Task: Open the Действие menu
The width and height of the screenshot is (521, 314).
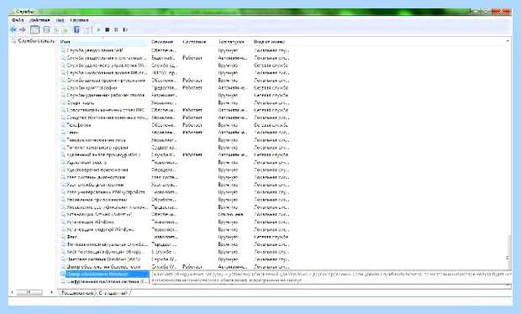Action: pyautogui.click(x=39, y=20)
